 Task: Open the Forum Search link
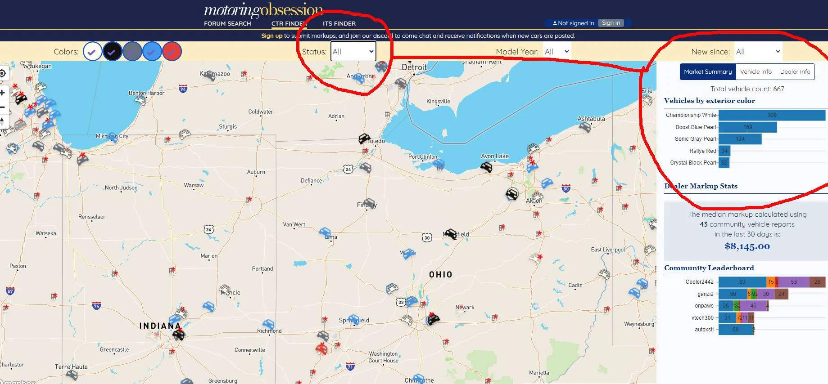(227, 23)
